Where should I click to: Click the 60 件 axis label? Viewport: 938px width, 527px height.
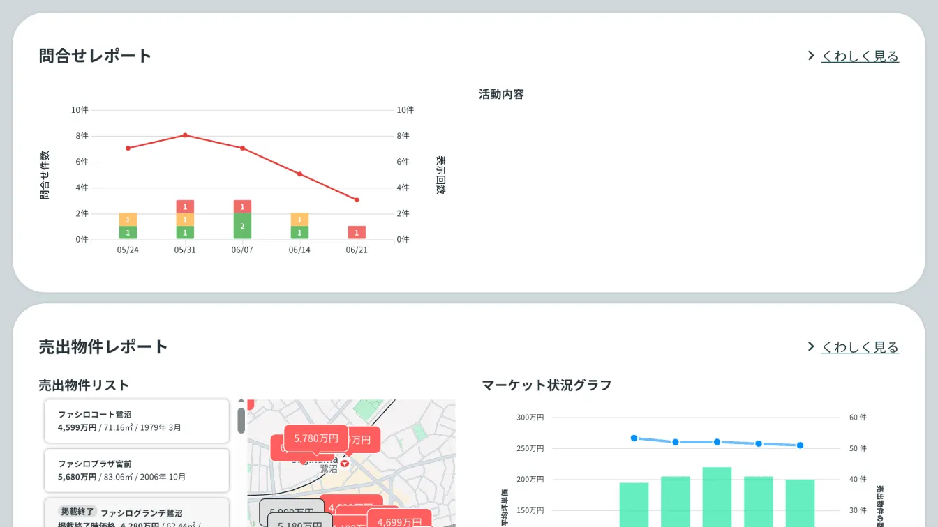(x=858, y=418)
